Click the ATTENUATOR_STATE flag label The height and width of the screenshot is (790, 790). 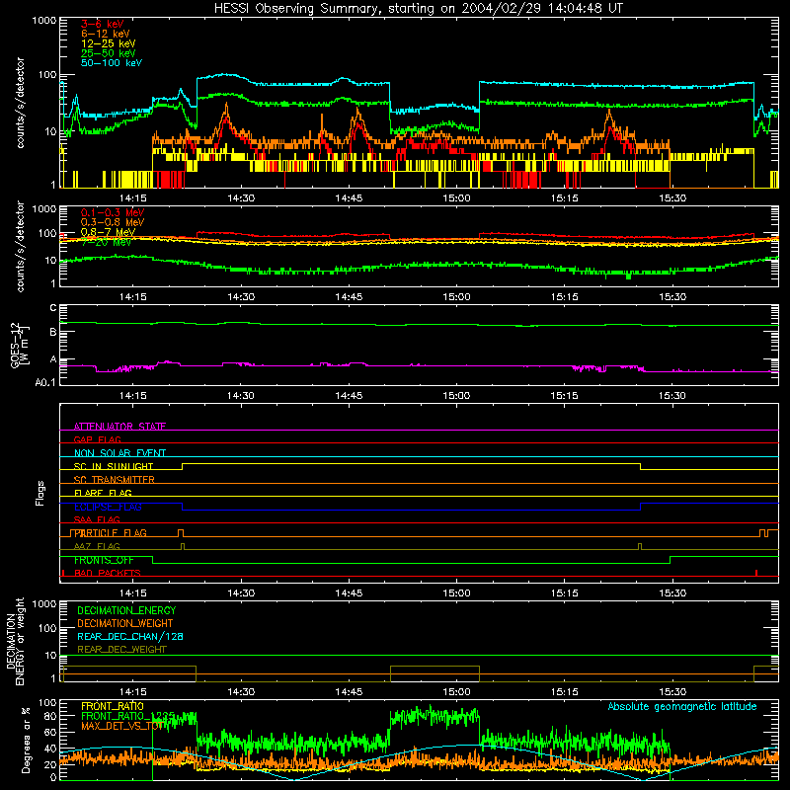point(119,427)
